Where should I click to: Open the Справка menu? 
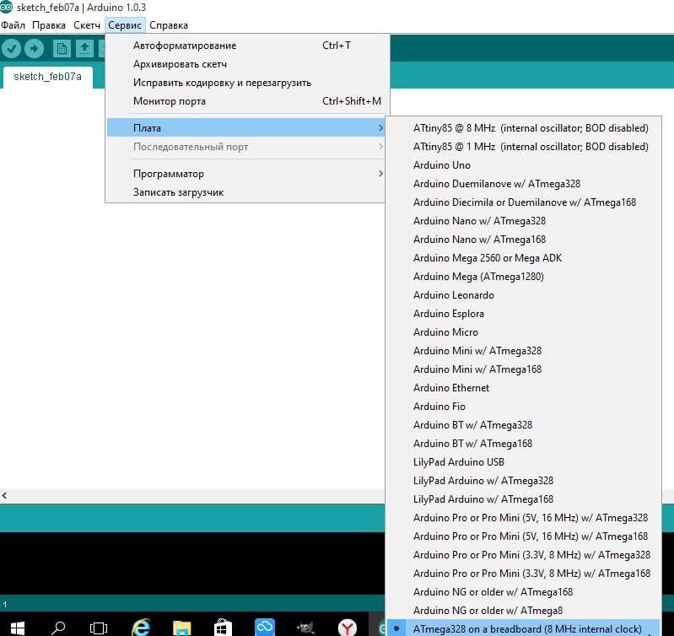(169, 25)
